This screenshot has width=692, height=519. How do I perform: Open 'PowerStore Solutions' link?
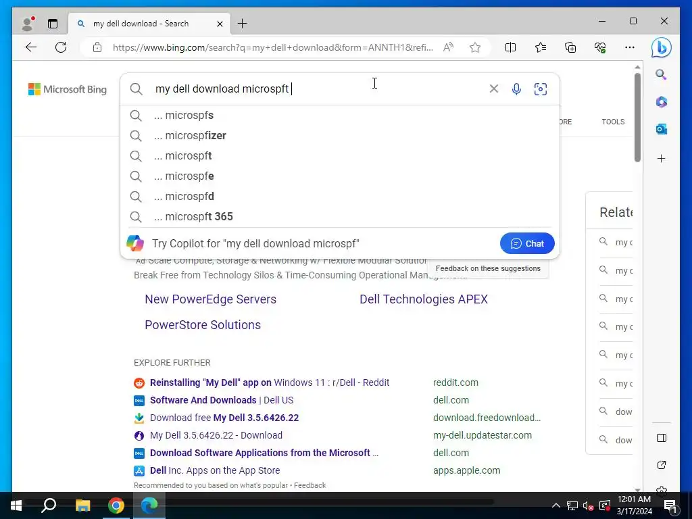pos(203,325)
